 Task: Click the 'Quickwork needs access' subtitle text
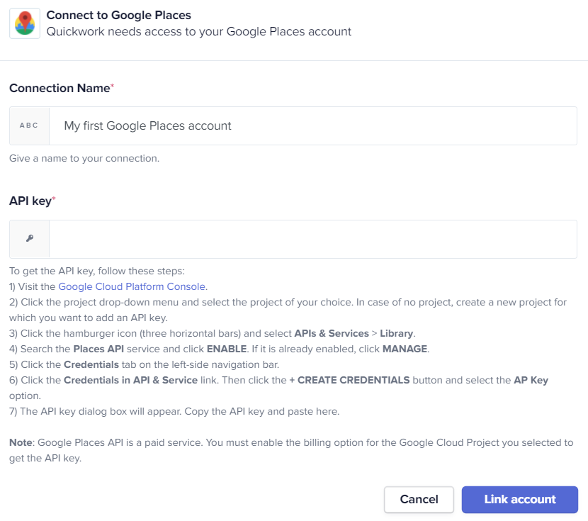[199, 31]
